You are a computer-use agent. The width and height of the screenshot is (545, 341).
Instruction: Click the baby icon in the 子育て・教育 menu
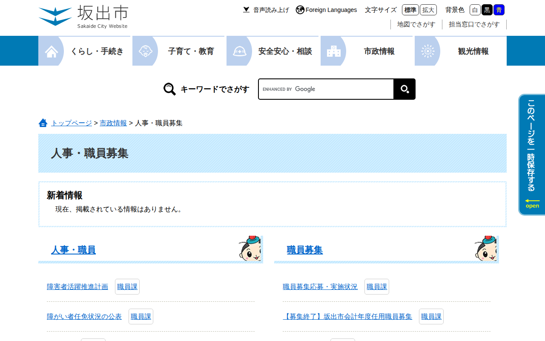(x=146, y=51)
